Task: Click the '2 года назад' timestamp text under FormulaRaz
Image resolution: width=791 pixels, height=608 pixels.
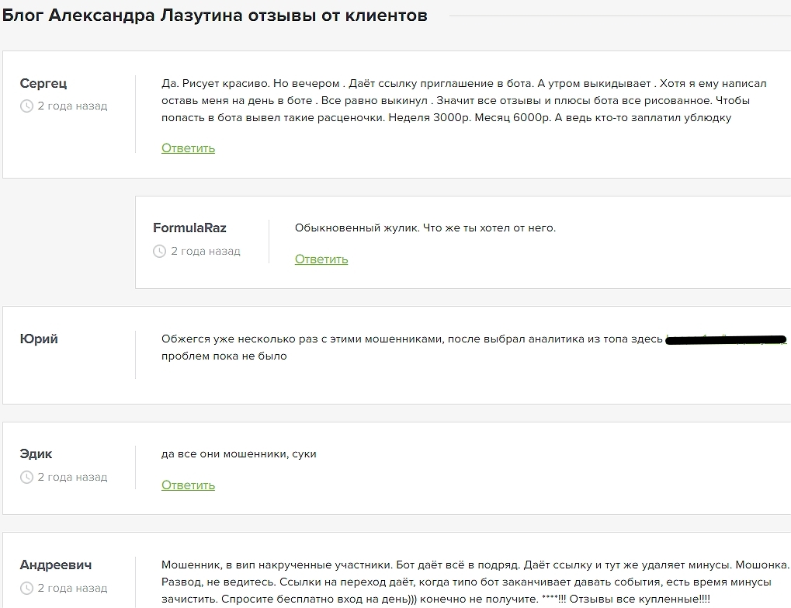Action: (206, 252)
